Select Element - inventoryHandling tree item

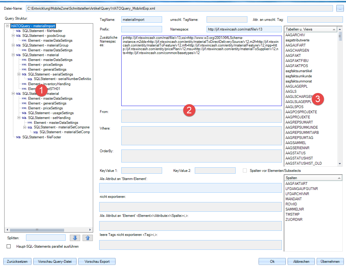pyautogui.click(x=49, y=84)
